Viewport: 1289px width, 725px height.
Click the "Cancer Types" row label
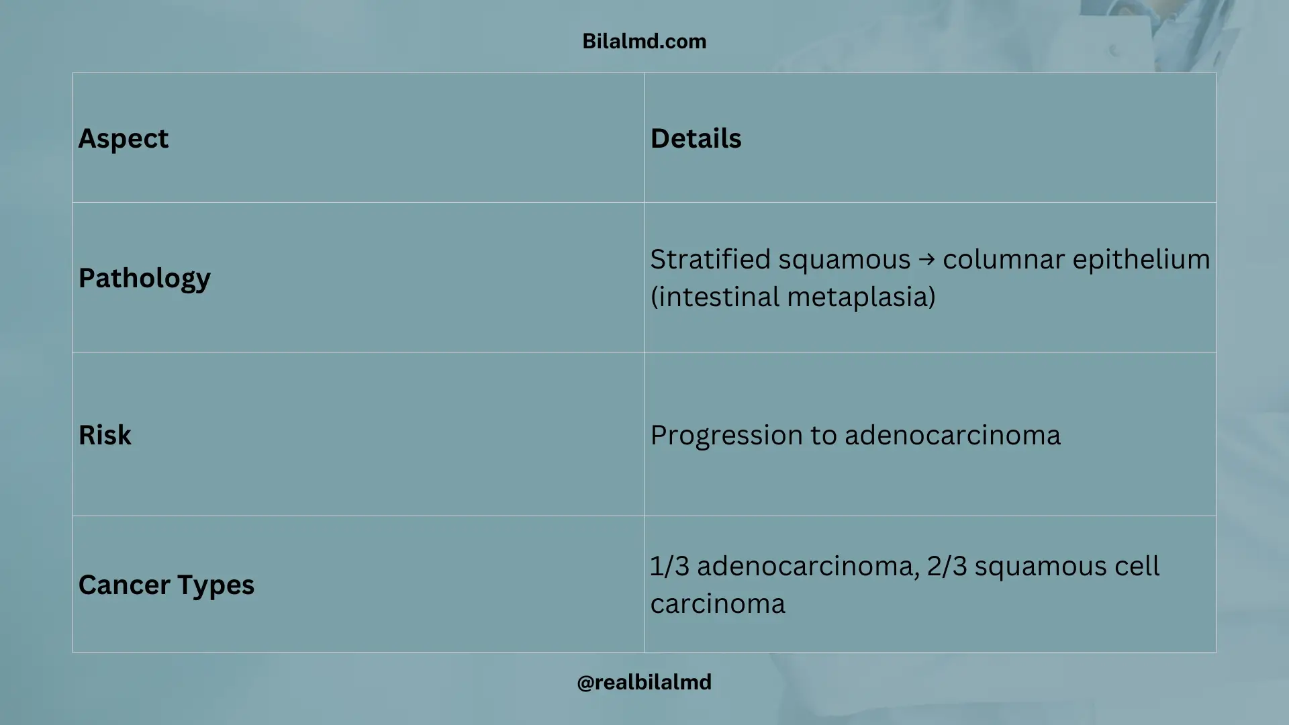point(166,585)
